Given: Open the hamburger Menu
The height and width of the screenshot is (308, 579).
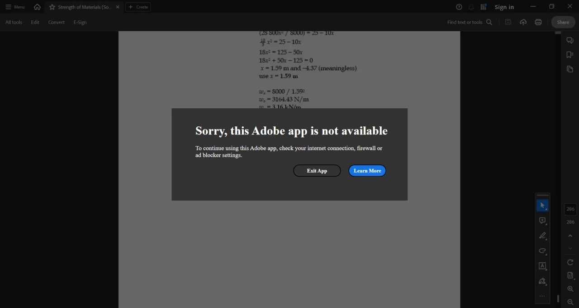Looking at the screenshot, I should [x=15, y=7].
